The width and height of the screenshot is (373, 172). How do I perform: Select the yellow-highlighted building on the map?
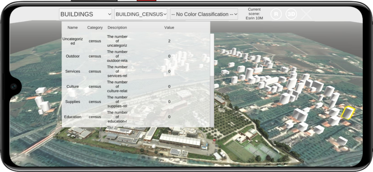point(348,113)
